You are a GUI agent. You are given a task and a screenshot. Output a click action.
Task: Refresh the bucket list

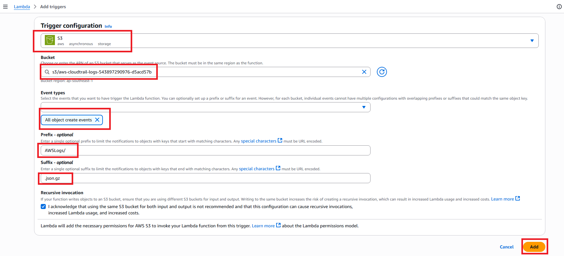tap(382, 72)
